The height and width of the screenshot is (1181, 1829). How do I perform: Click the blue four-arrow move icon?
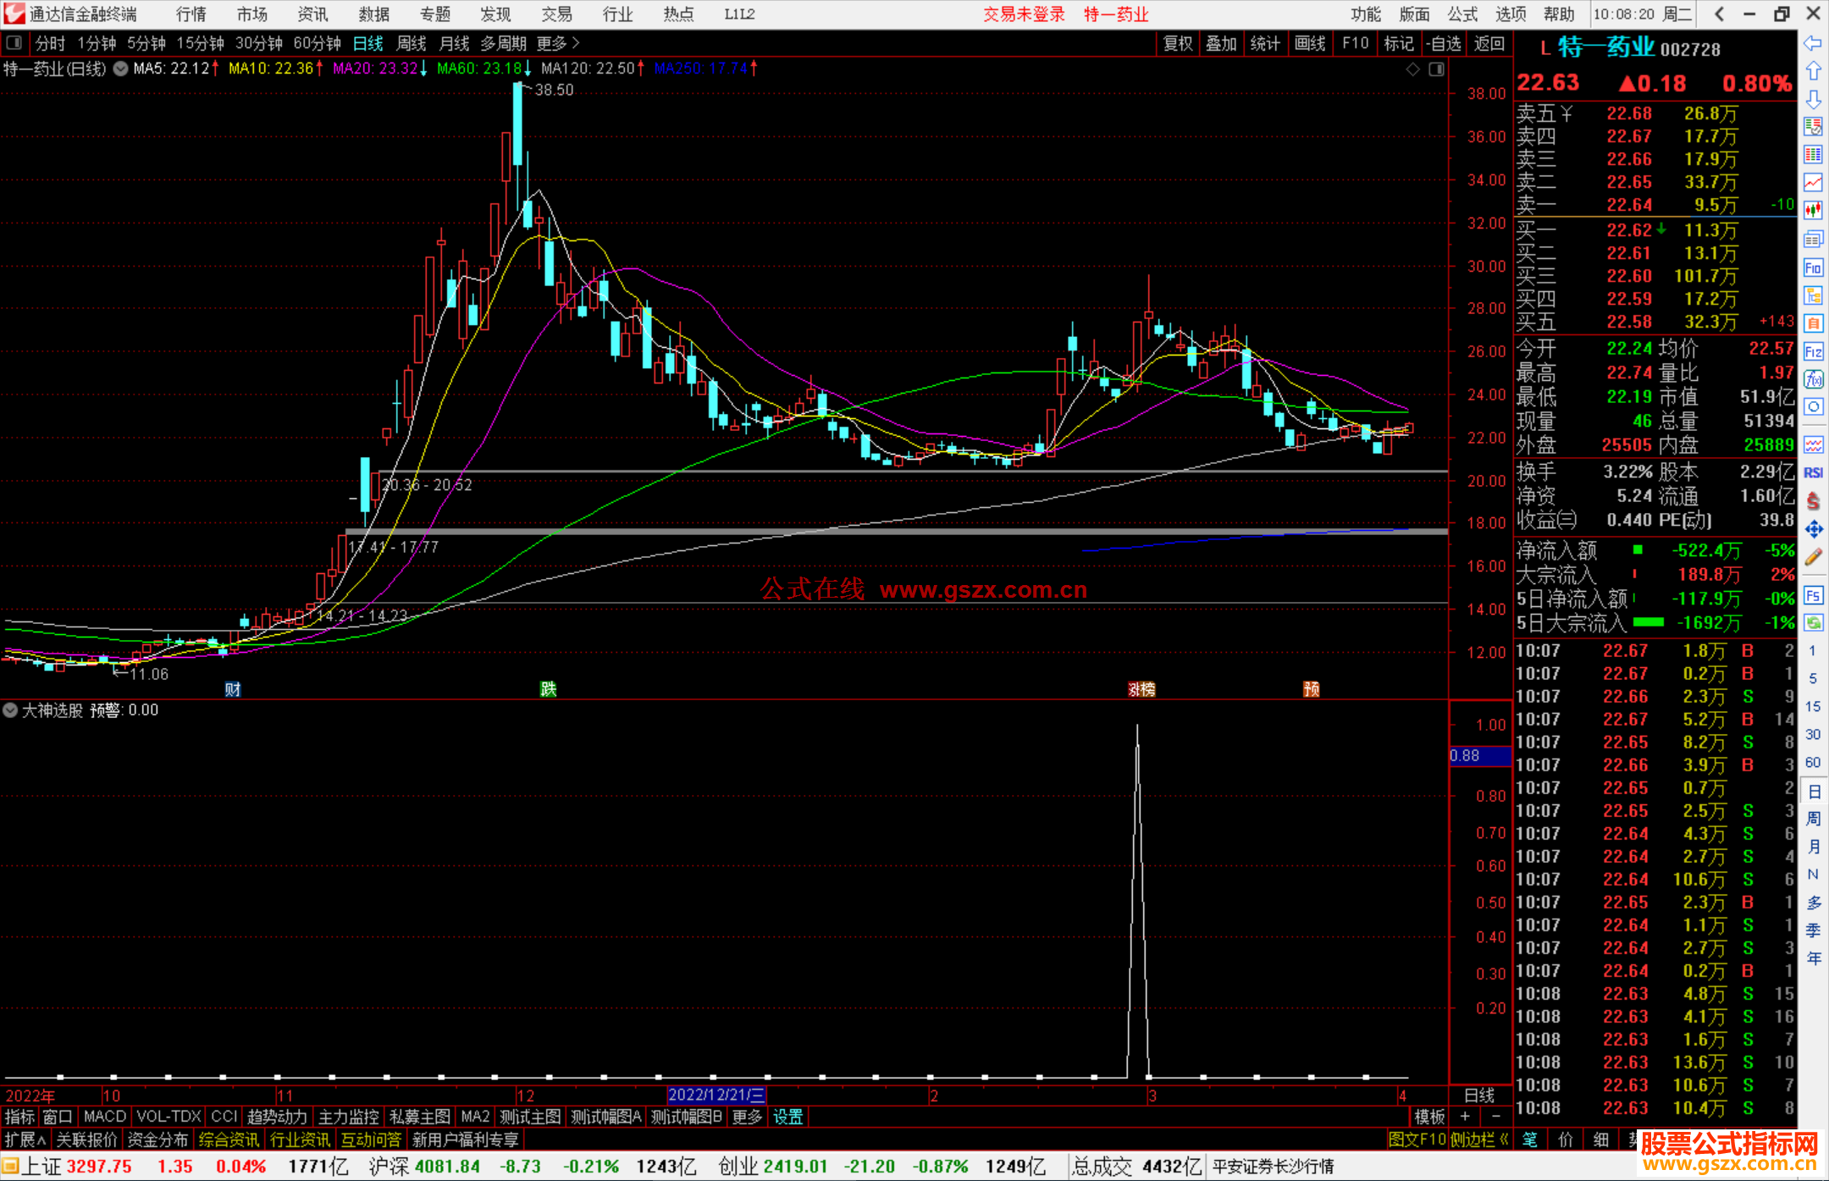pyautogui.click(x=1813, y=529)
